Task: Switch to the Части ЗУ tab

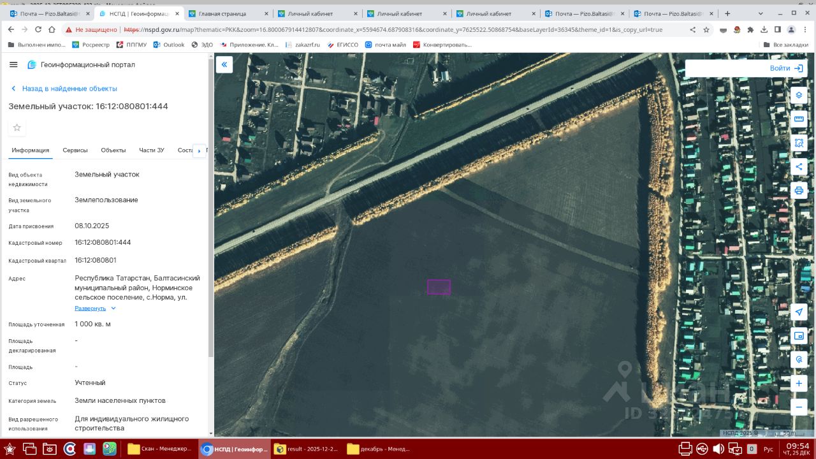Action: coord(152,150)
